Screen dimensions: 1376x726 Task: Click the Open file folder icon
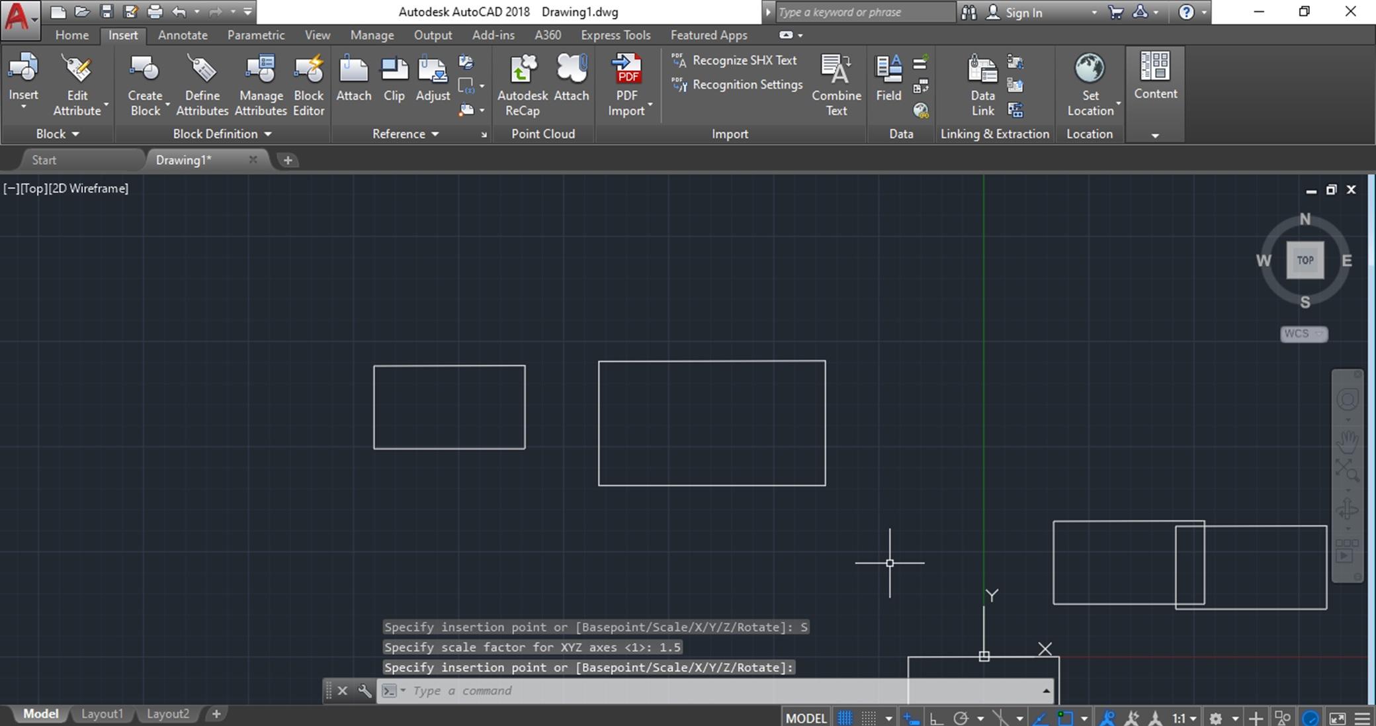click(x=82, y=12)
